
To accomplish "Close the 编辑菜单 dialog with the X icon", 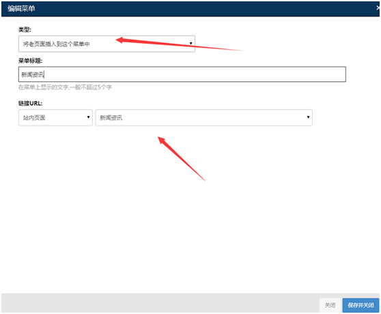I will coord(378,8).
